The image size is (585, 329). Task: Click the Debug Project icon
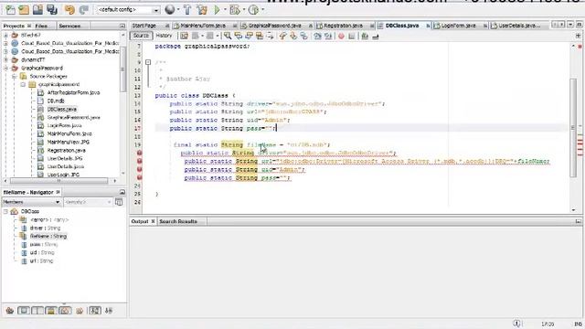point(235,10)
